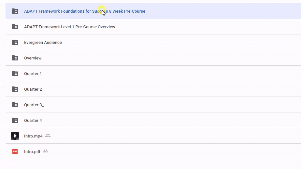
Task: Click the Overview shared folder icon
Action: tap(15, 58)
